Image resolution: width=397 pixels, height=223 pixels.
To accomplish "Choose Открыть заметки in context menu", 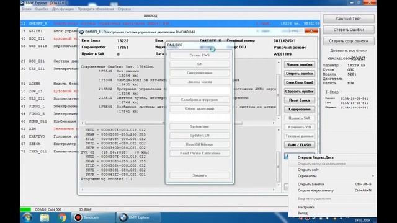I will coord(311,184).
